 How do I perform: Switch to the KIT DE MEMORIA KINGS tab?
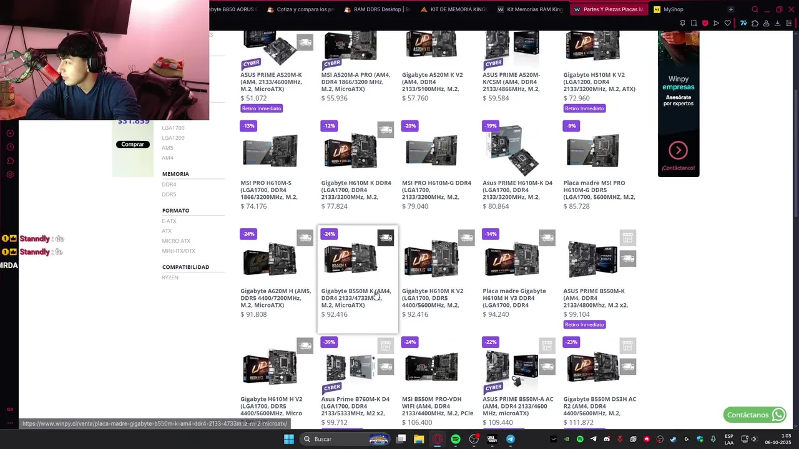(453, 9)
